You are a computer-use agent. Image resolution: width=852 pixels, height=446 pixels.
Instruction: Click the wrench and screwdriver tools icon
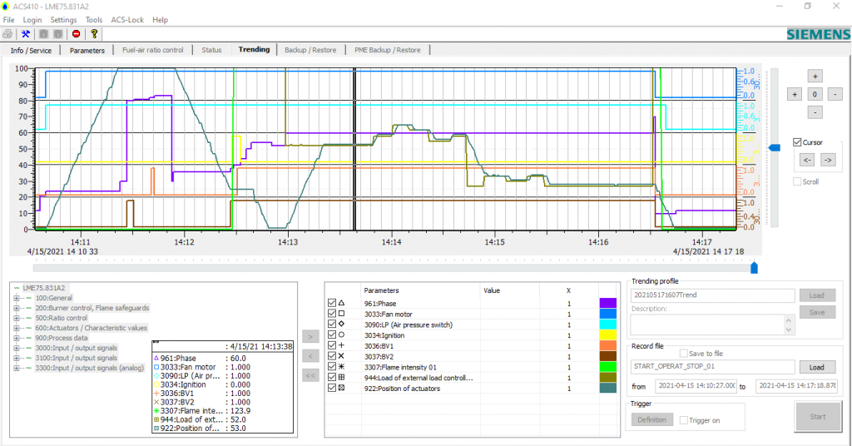coord(26,34)
